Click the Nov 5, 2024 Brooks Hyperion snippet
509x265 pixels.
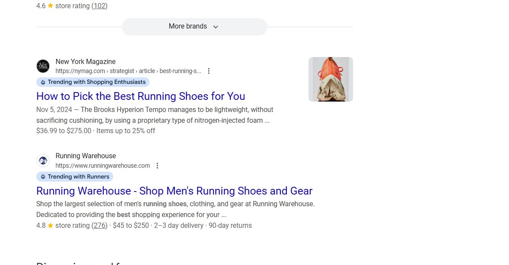pos(155,115)
